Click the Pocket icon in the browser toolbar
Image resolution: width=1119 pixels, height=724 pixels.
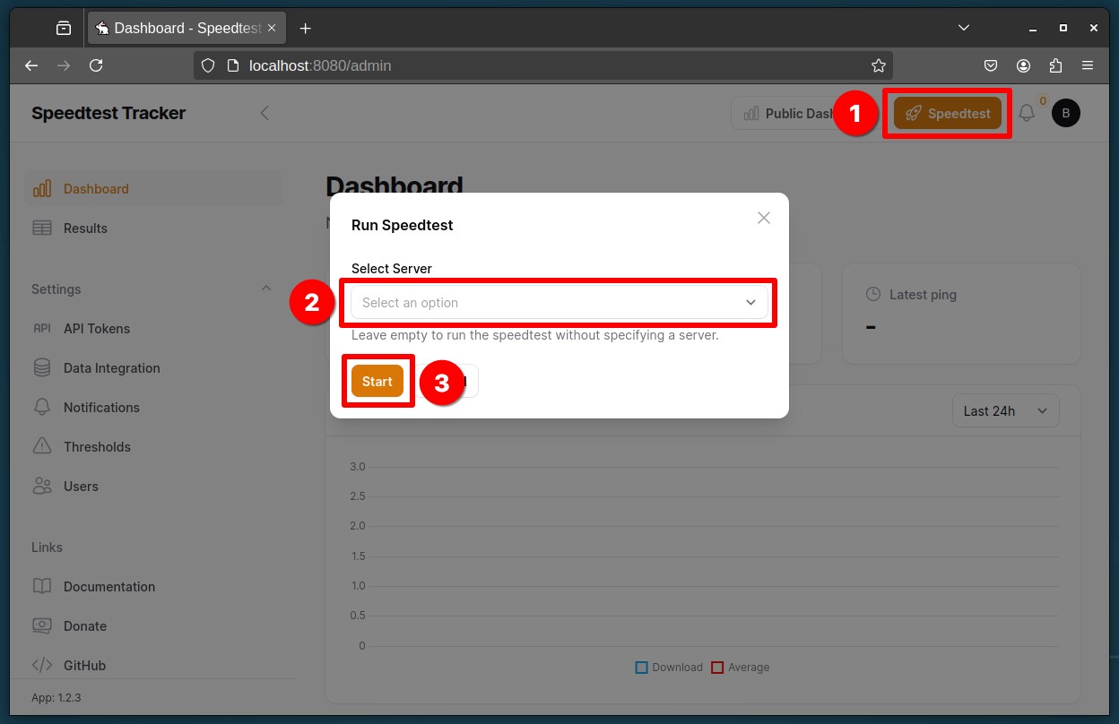point(991,65)
